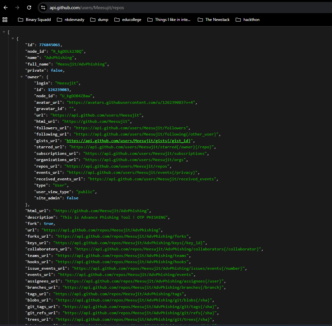Open the tags_url link
This screenshot has width=332, height=326.
[x=119, y=294]
